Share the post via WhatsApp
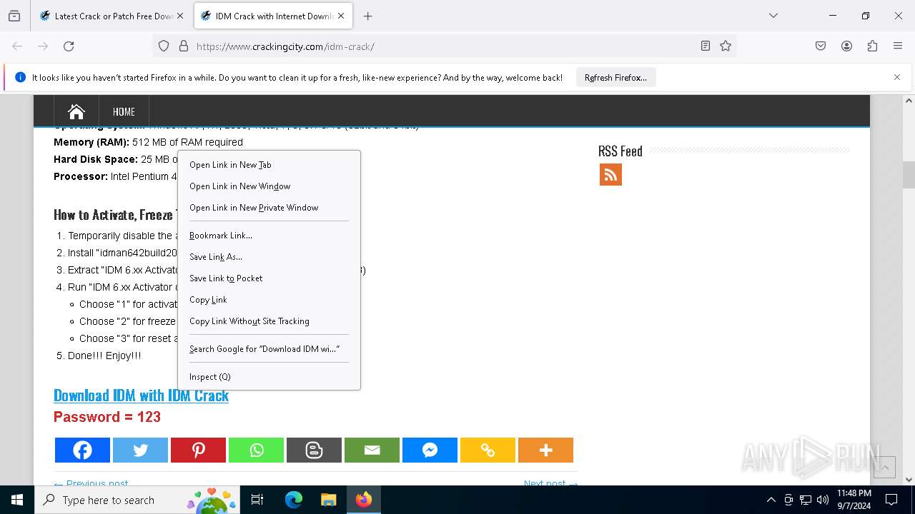The image size is (915, 514). 256,450
